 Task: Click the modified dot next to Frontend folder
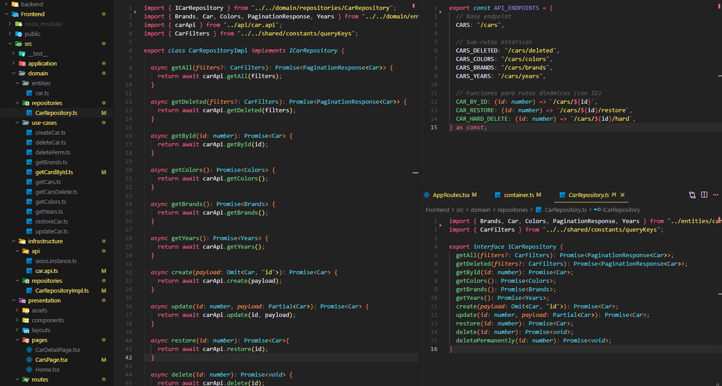[104, 14]
